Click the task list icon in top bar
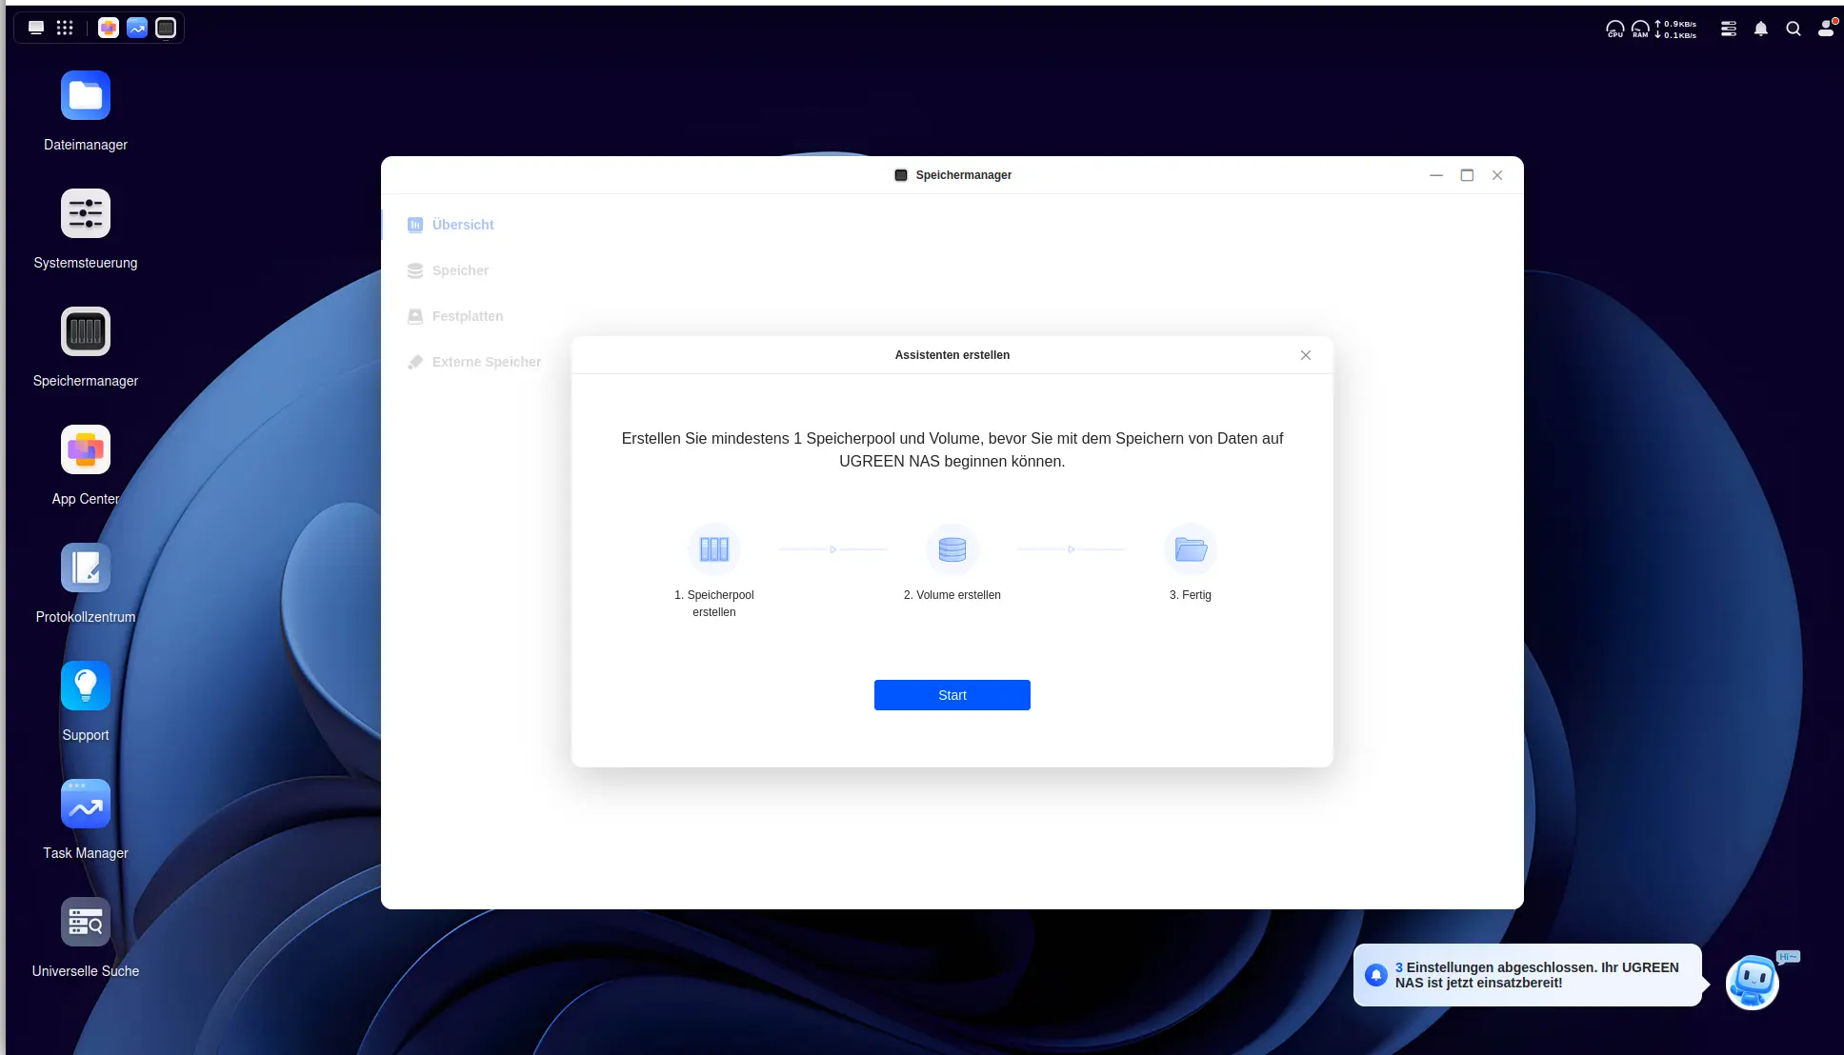 click(1729, 29)
